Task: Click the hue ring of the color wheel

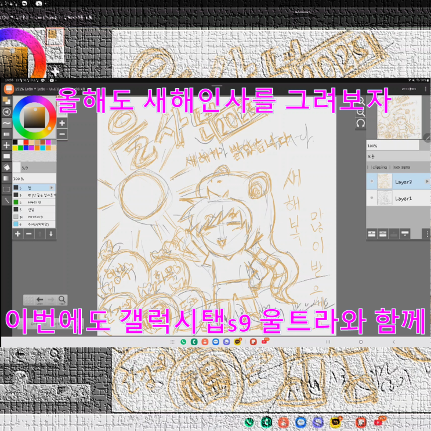Action: (16, 118)
